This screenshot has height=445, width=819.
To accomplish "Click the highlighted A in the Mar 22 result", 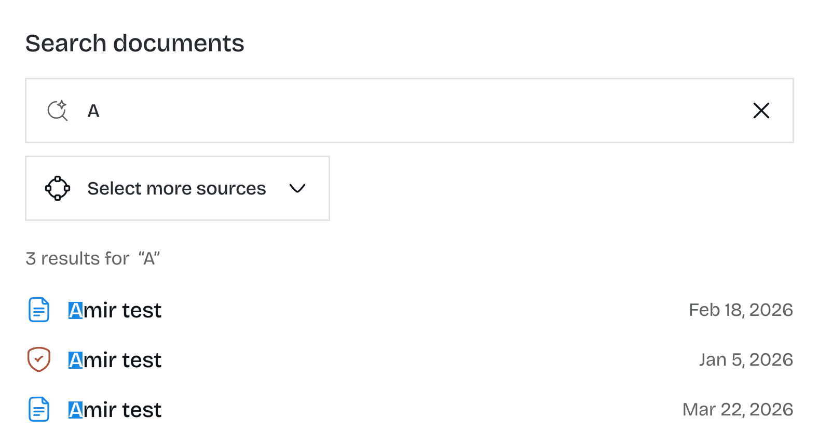I will pyautogui.click(x=76, y=410).
